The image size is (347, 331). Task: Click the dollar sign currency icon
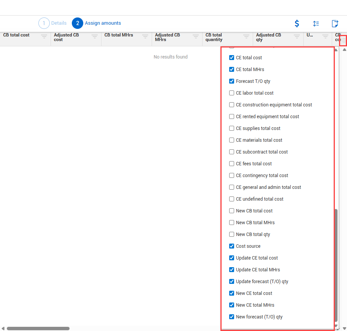point(297,24)
